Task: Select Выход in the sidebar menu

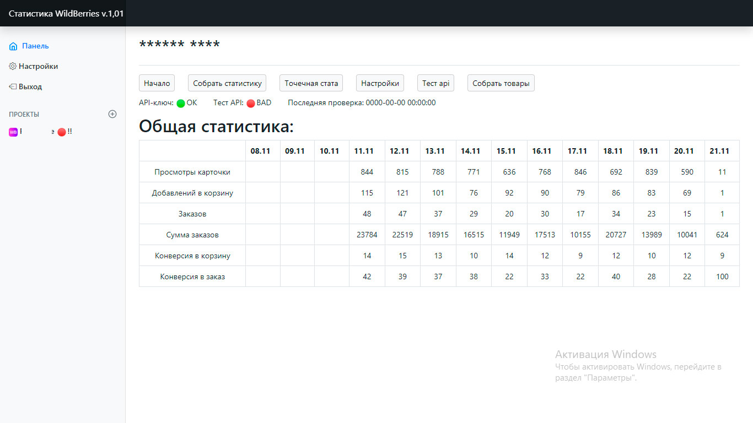Action: pyautogui.click(x=30, y=86)
